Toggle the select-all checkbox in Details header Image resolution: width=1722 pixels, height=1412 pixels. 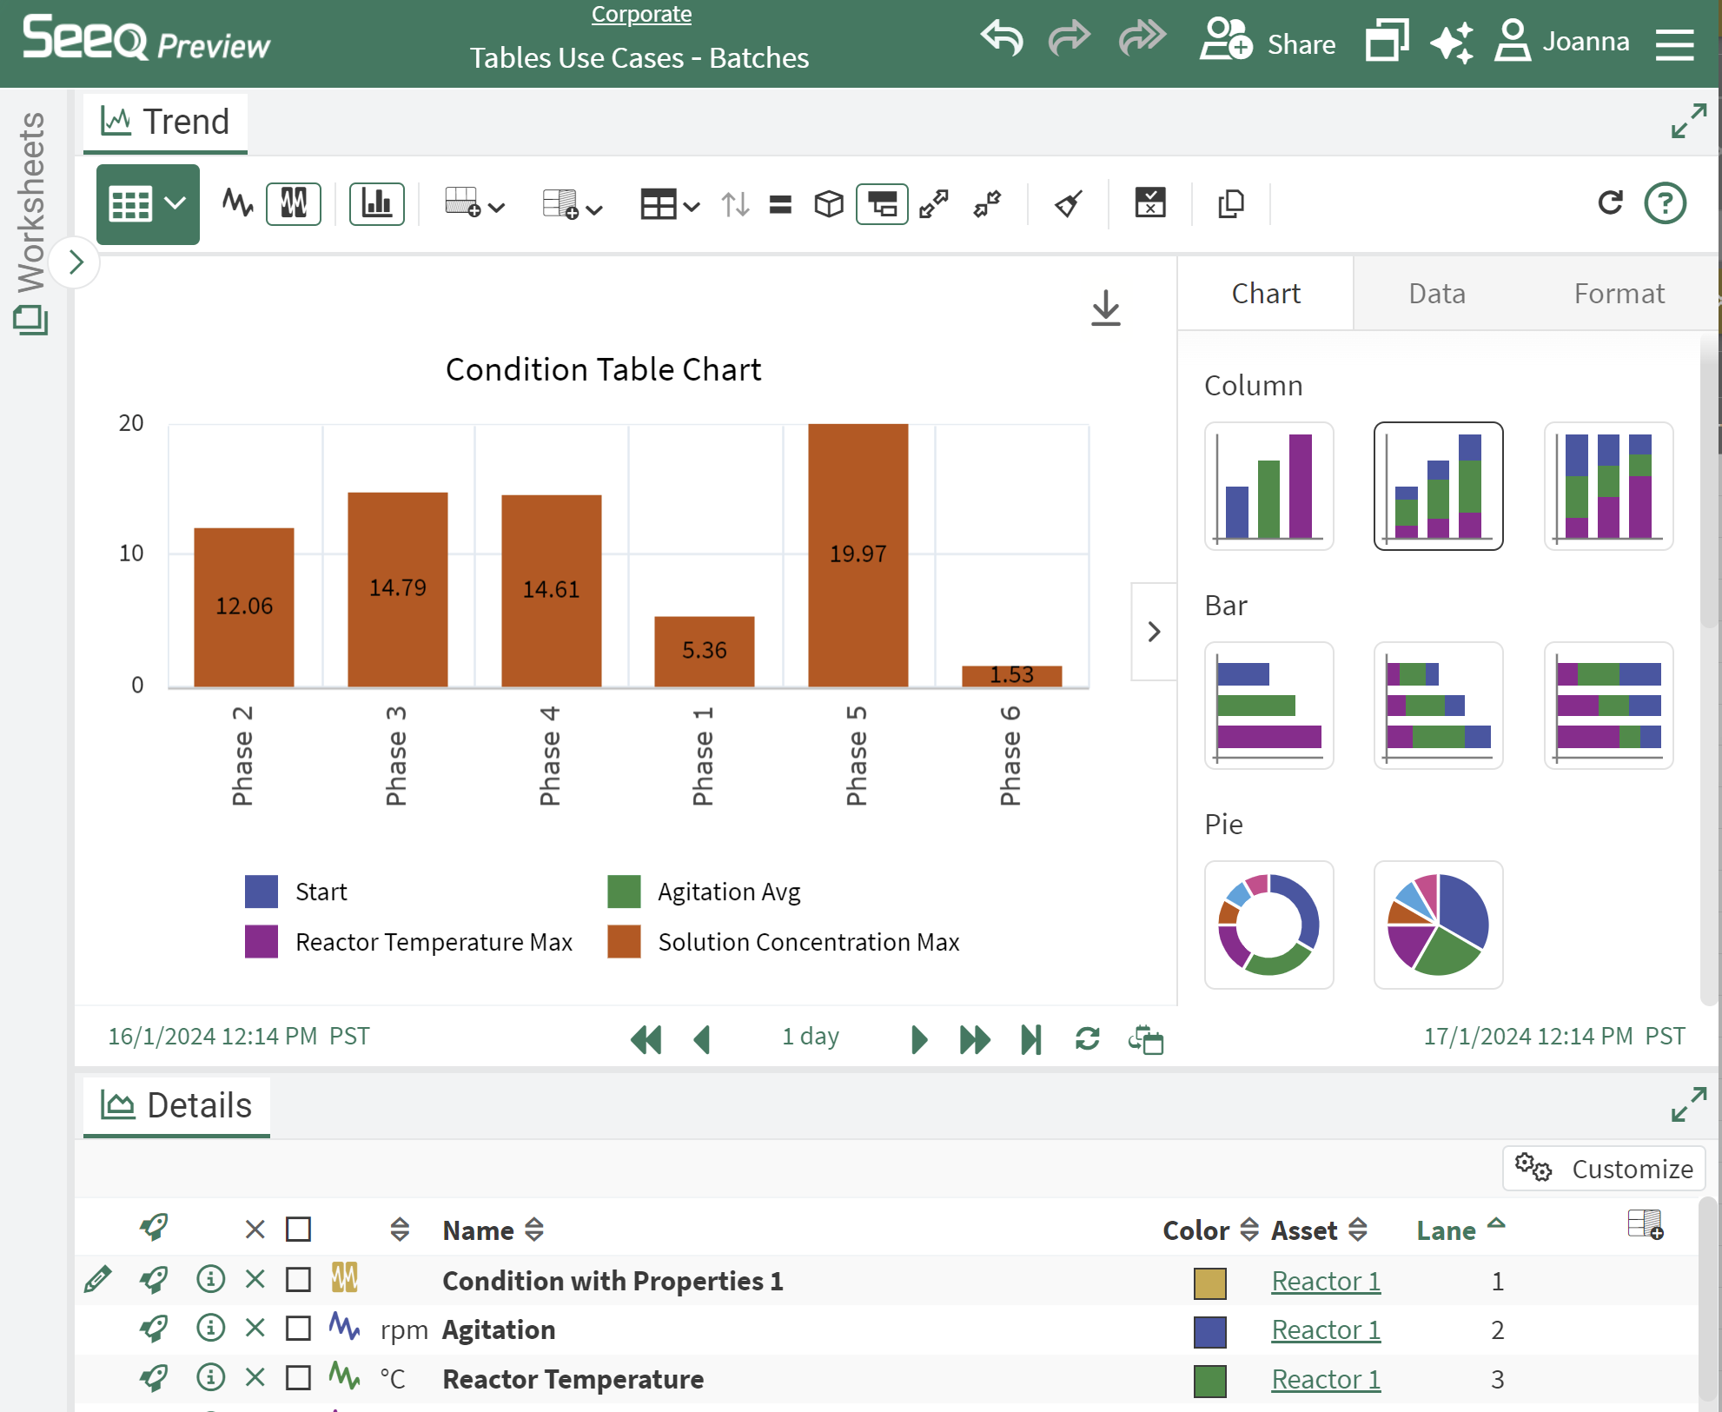[299, 1229]
